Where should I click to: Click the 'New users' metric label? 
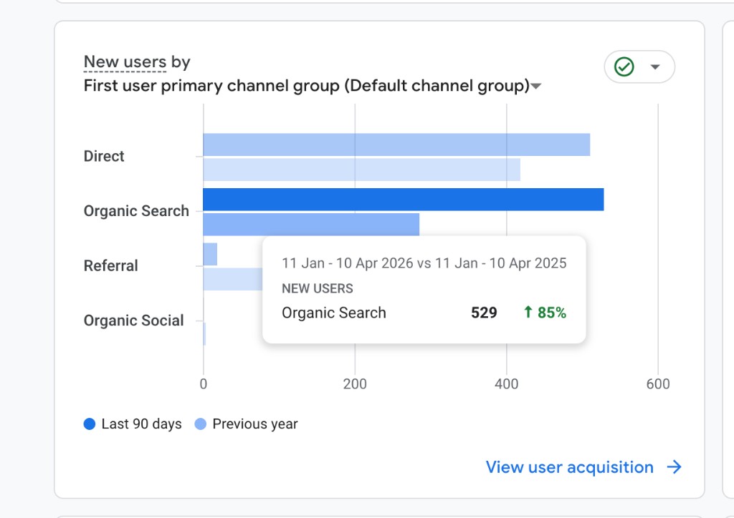pos(125,62)
